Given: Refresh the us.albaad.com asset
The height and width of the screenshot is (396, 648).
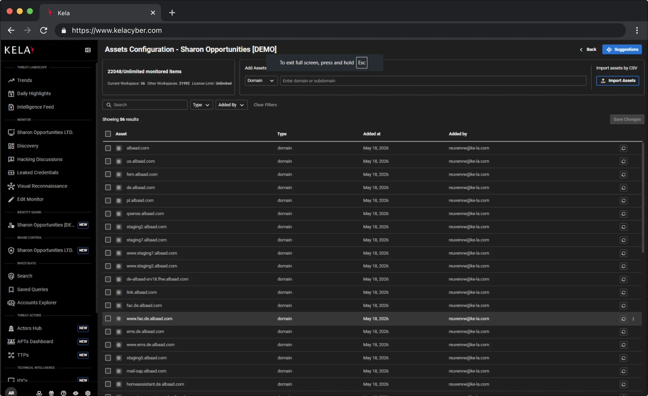Looking at the screenshot, I should (623, 162).
